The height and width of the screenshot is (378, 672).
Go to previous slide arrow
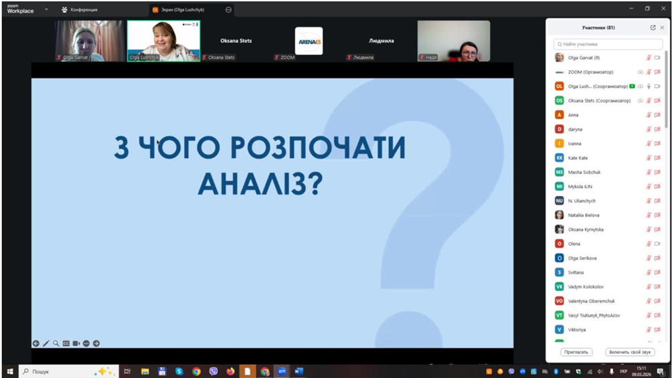pyautogui.click(x=36, y=343)
